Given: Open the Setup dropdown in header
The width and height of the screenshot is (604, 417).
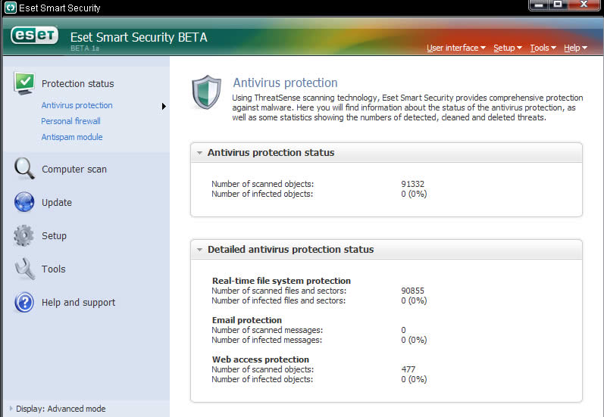Looking at the screenshot, I should point(508,48).
